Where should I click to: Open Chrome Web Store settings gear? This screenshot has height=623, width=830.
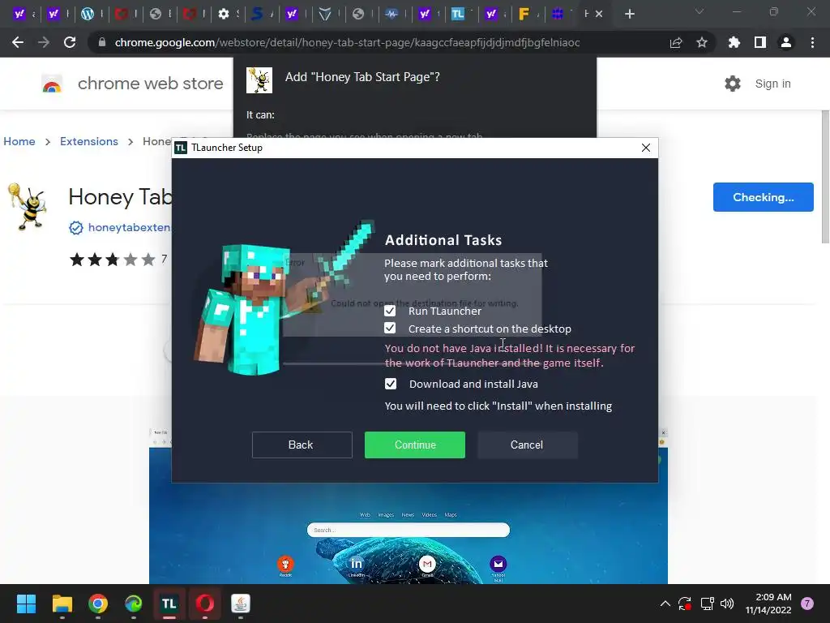point(733,84)
